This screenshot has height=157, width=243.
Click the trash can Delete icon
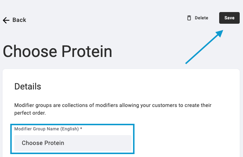(x=189, y=18)
